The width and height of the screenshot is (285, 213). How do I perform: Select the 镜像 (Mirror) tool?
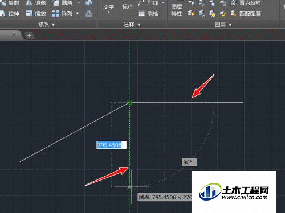coord(36,3)
